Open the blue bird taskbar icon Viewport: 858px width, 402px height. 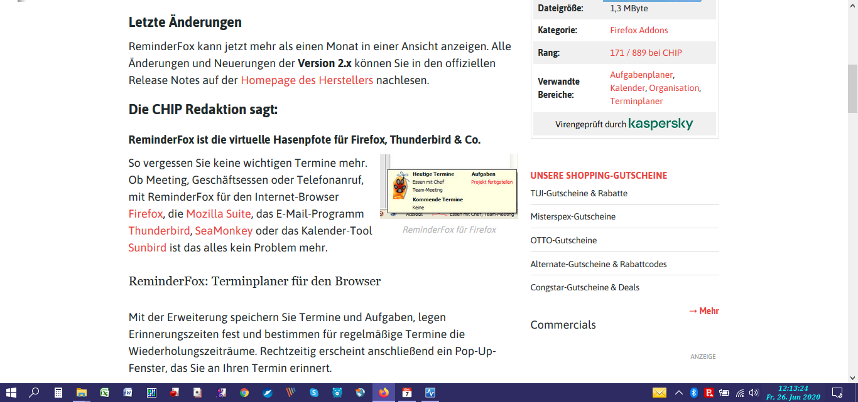pyautogui.click(x=268, y=393)
